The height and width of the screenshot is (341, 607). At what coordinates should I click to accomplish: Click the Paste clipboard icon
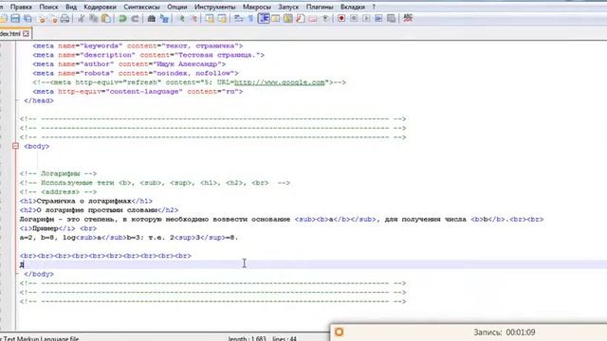point(106,18)
